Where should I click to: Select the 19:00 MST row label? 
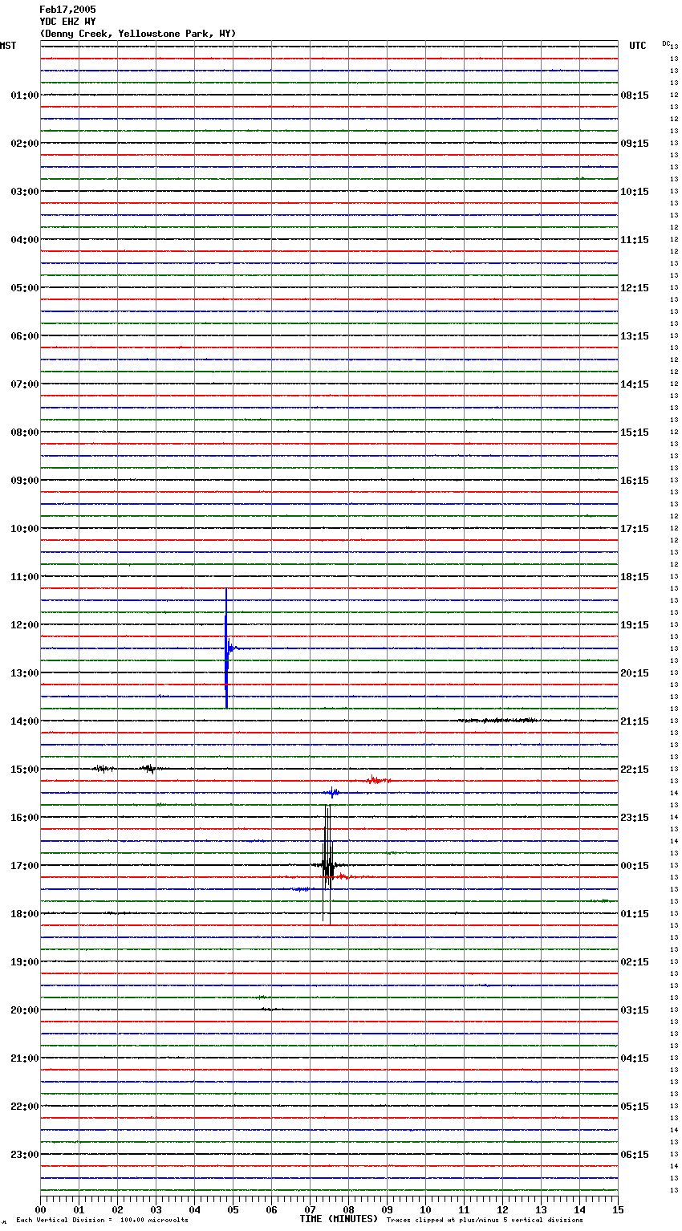24,962
